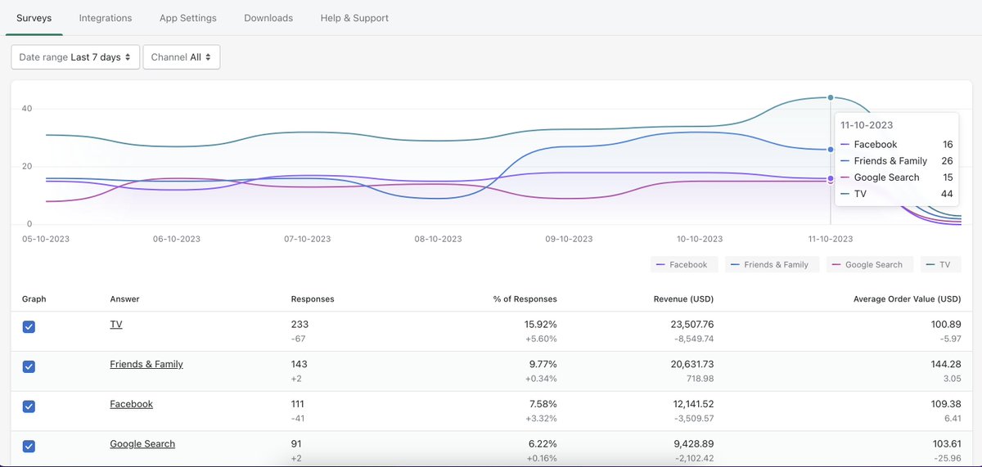Uncheck the TV graph checkbox
This screenshot has height=467, width=982.
tap(29, 326)
